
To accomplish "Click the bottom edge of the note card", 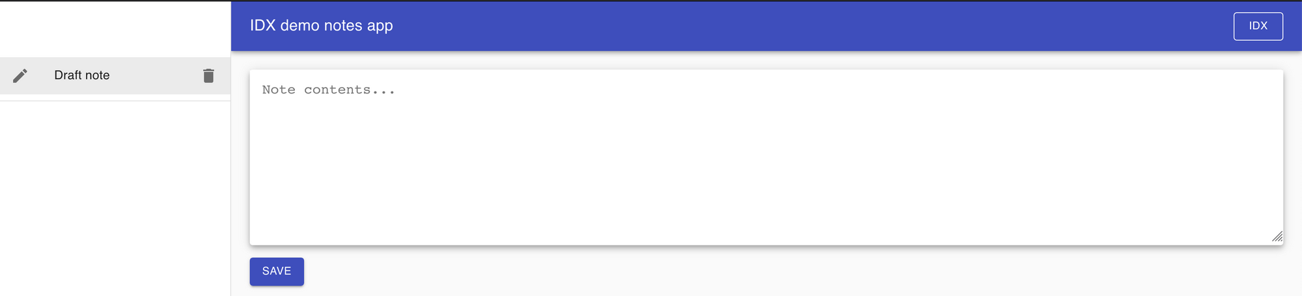I will (766, 245).
